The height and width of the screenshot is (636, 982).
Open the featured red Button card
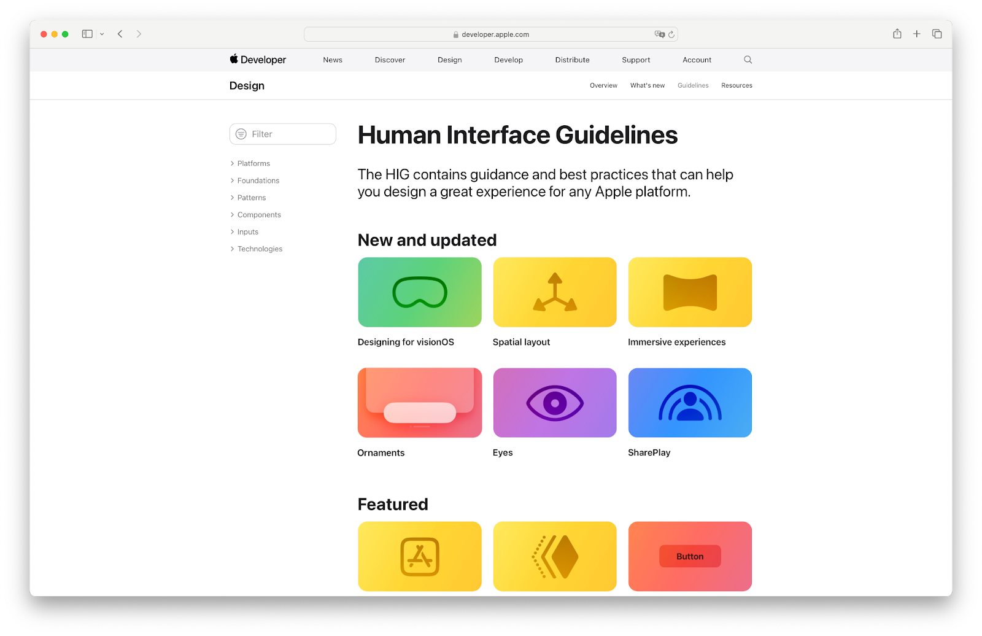point(690,556)
